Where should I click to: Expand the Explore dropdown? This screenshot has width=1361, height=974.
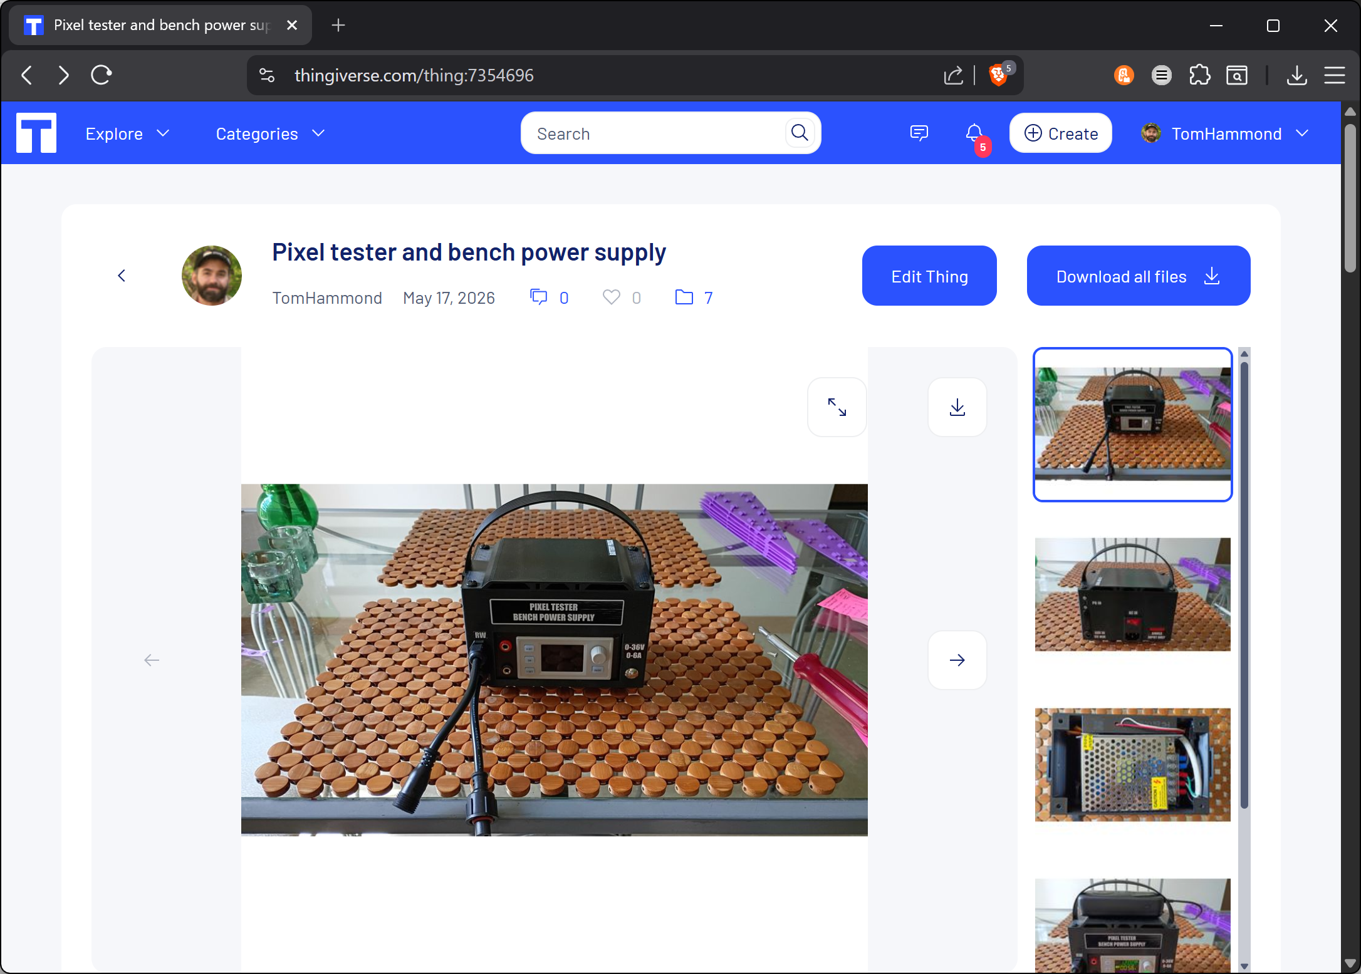(x=128, y=133)
